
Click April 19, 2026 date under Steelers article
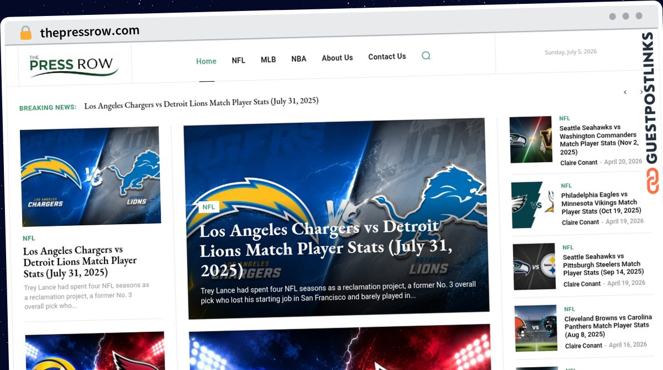click(x=626, y=283)
